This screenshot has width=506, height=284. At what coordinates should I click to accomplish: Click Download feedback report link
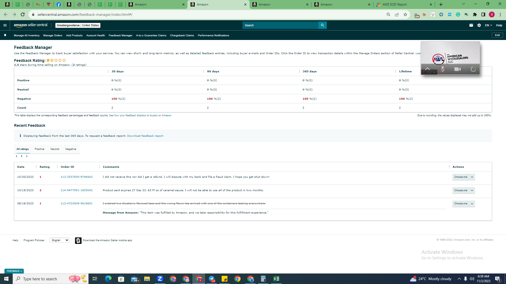(x=145, y=136)
